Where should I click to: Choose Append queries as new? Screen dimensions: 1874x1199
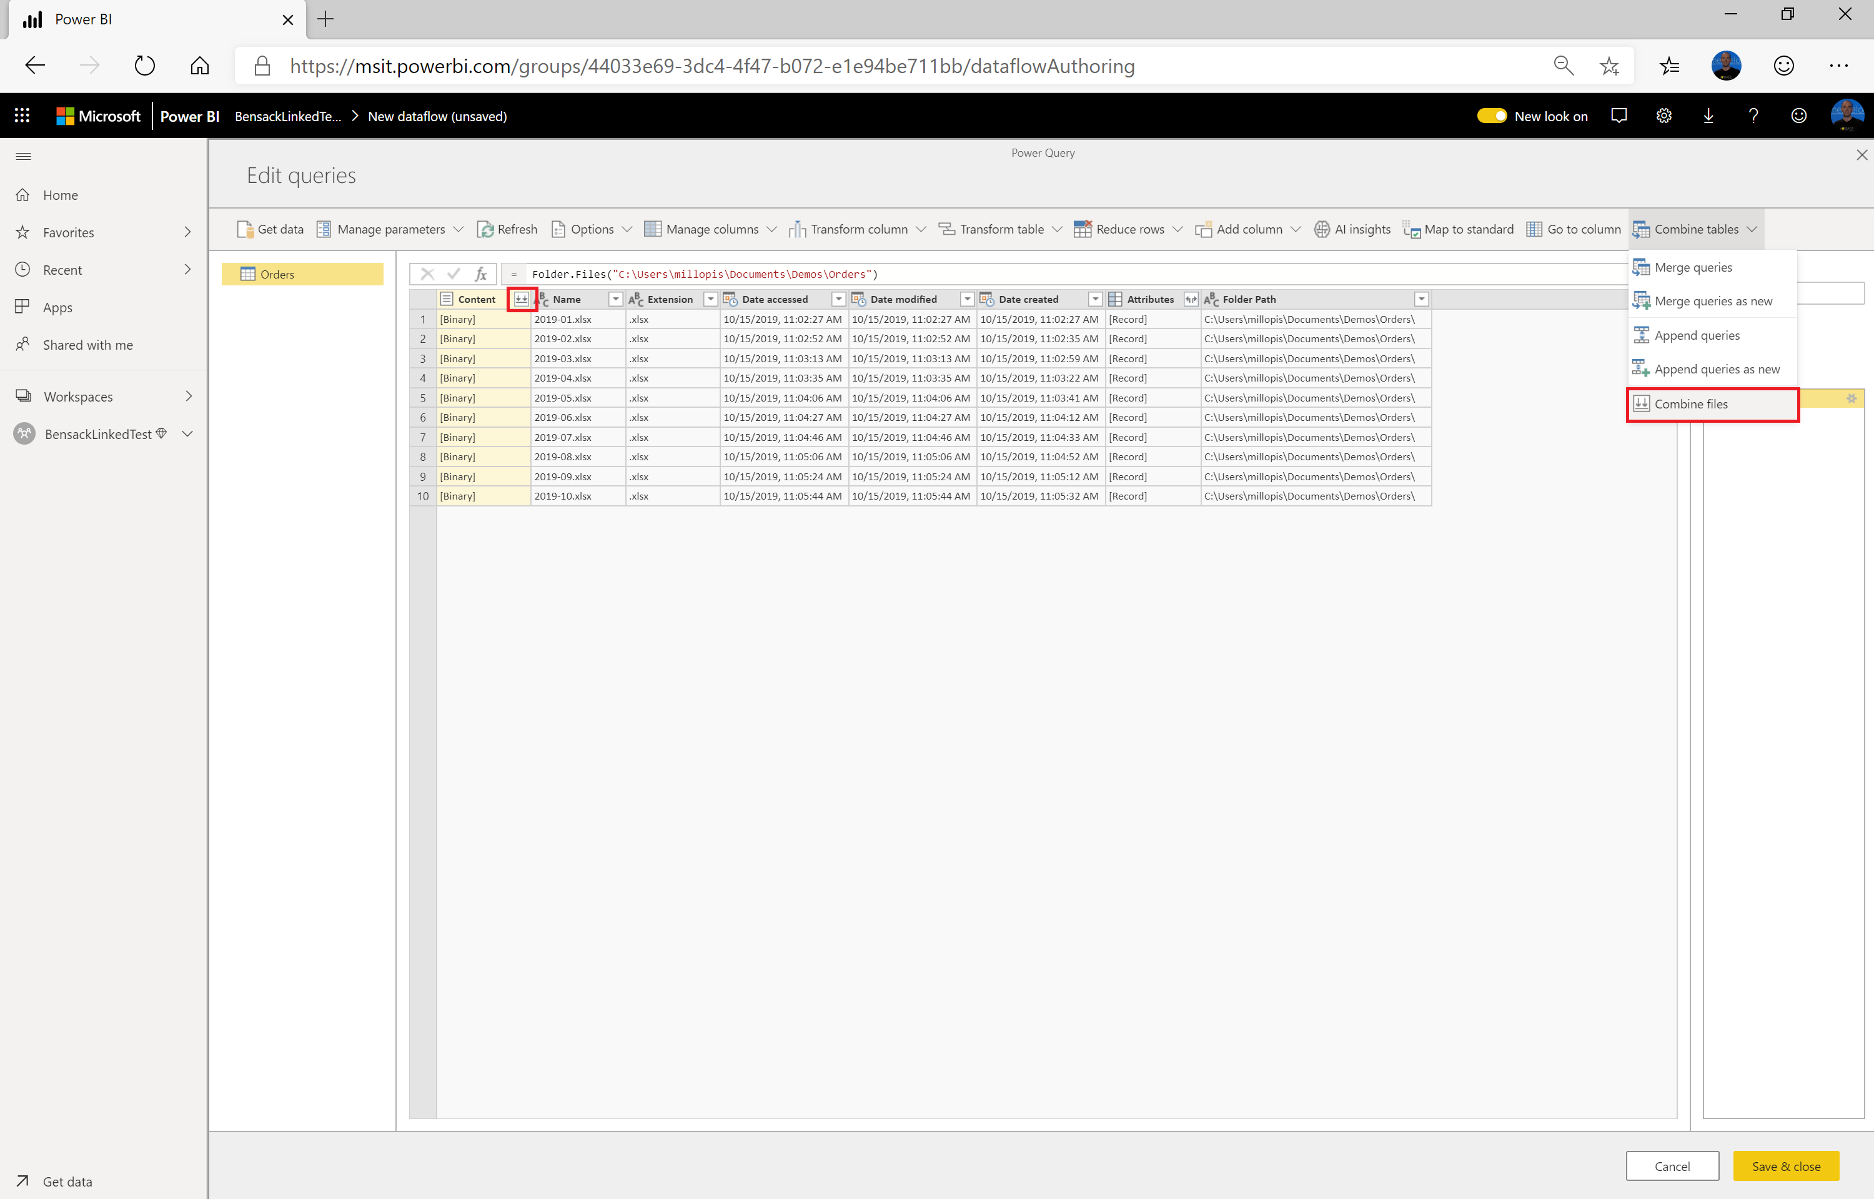tap(1712, 369)
